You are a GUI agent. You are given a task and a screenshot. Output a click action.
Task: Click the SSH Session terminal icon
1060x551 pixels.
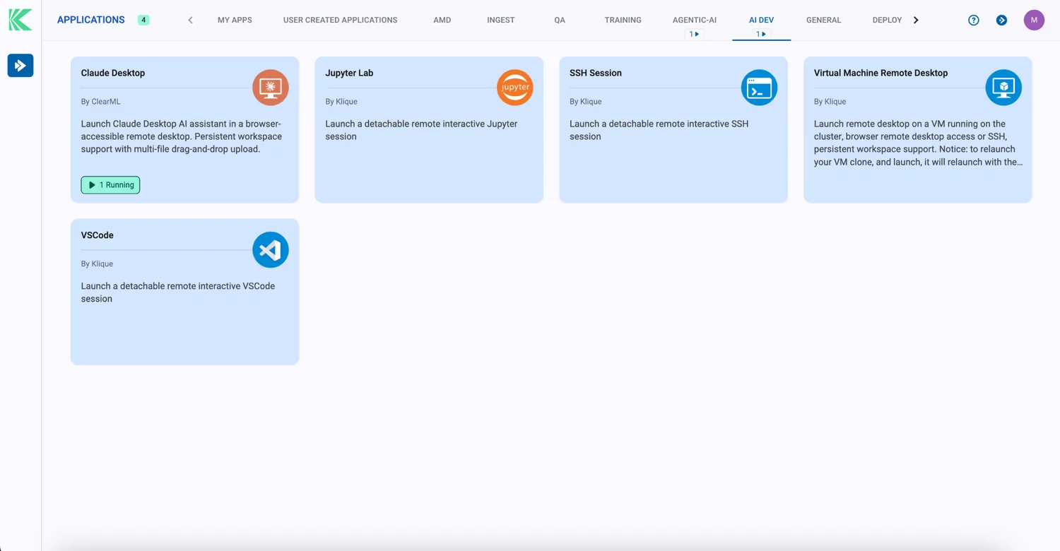[x=759, y=88]
